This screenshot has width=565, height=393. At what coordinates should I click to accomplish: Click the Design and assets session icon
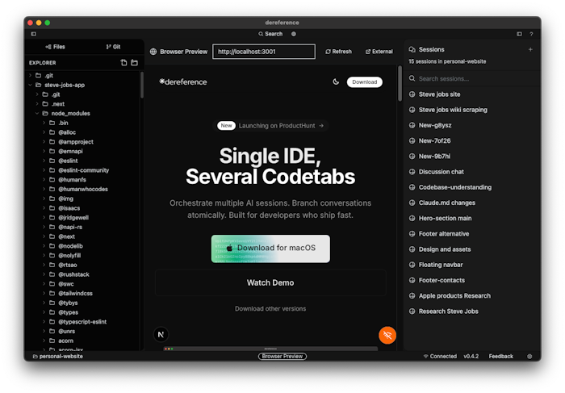pos(412,249)
